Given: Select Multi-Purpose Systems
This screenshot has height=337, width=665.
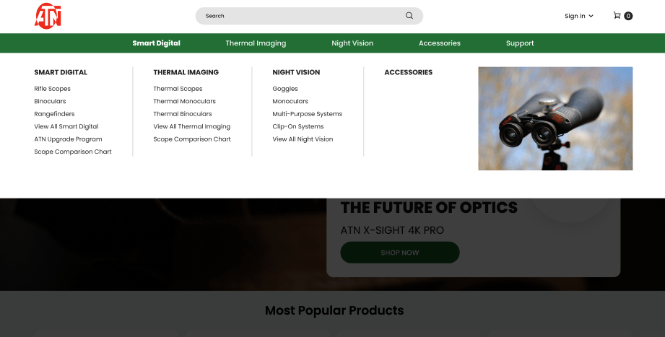Looking at the screenshot, I should tap(307, 114).
